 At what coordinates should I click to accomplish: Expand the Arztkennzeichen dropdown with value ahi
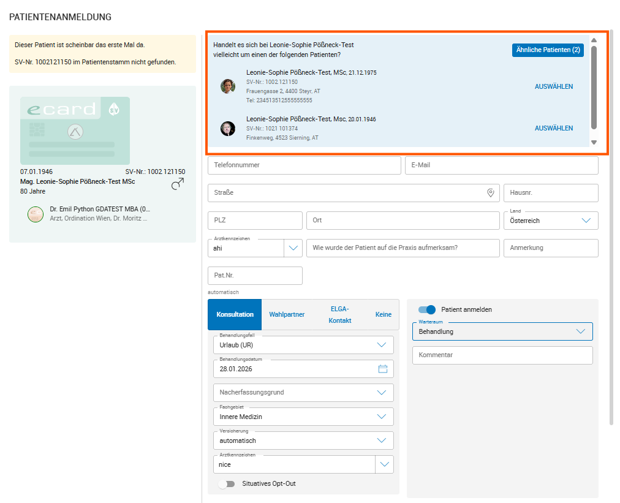click(293, 248)
